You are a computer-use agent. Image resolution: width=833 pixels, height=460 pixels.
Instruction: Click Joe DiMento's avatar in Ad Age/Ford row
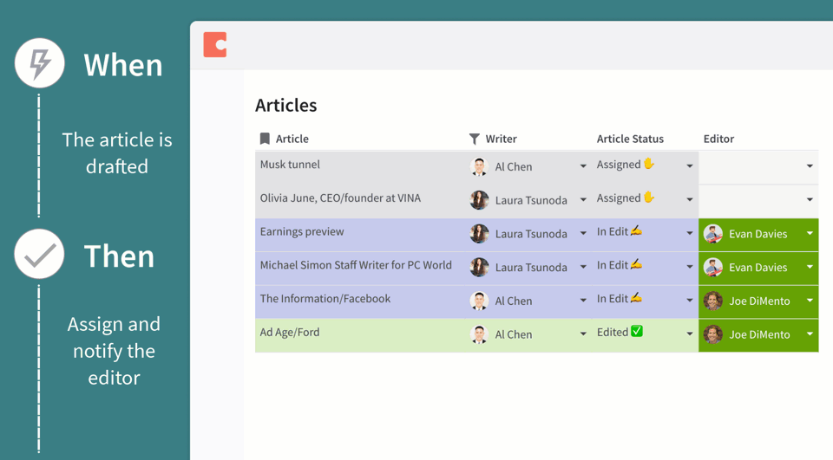[x=713, y=334]
